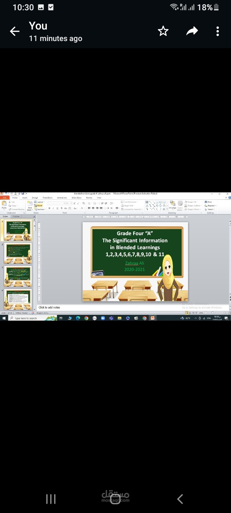231x513 pixels.
Task: Click Format Painter in the ribbon
Action: tap(16, 209)
